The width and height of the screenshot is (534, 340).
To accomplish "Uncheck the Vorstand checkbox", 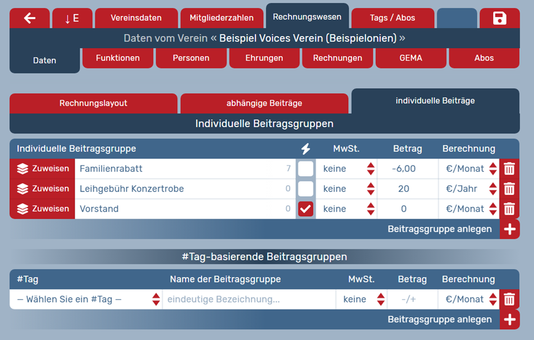I will 306,209.
